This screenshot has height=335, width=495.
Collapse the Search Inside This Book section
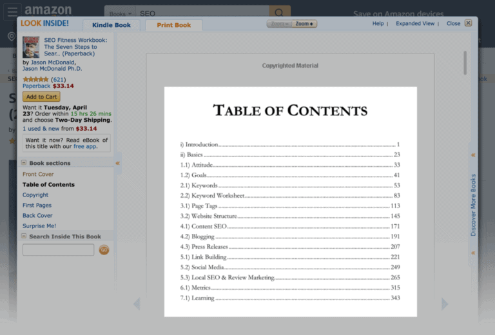click(24, 236)
